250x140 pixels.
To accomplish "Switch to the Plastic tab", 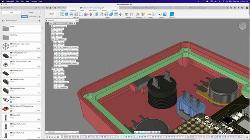I will [x=104, y=10].
